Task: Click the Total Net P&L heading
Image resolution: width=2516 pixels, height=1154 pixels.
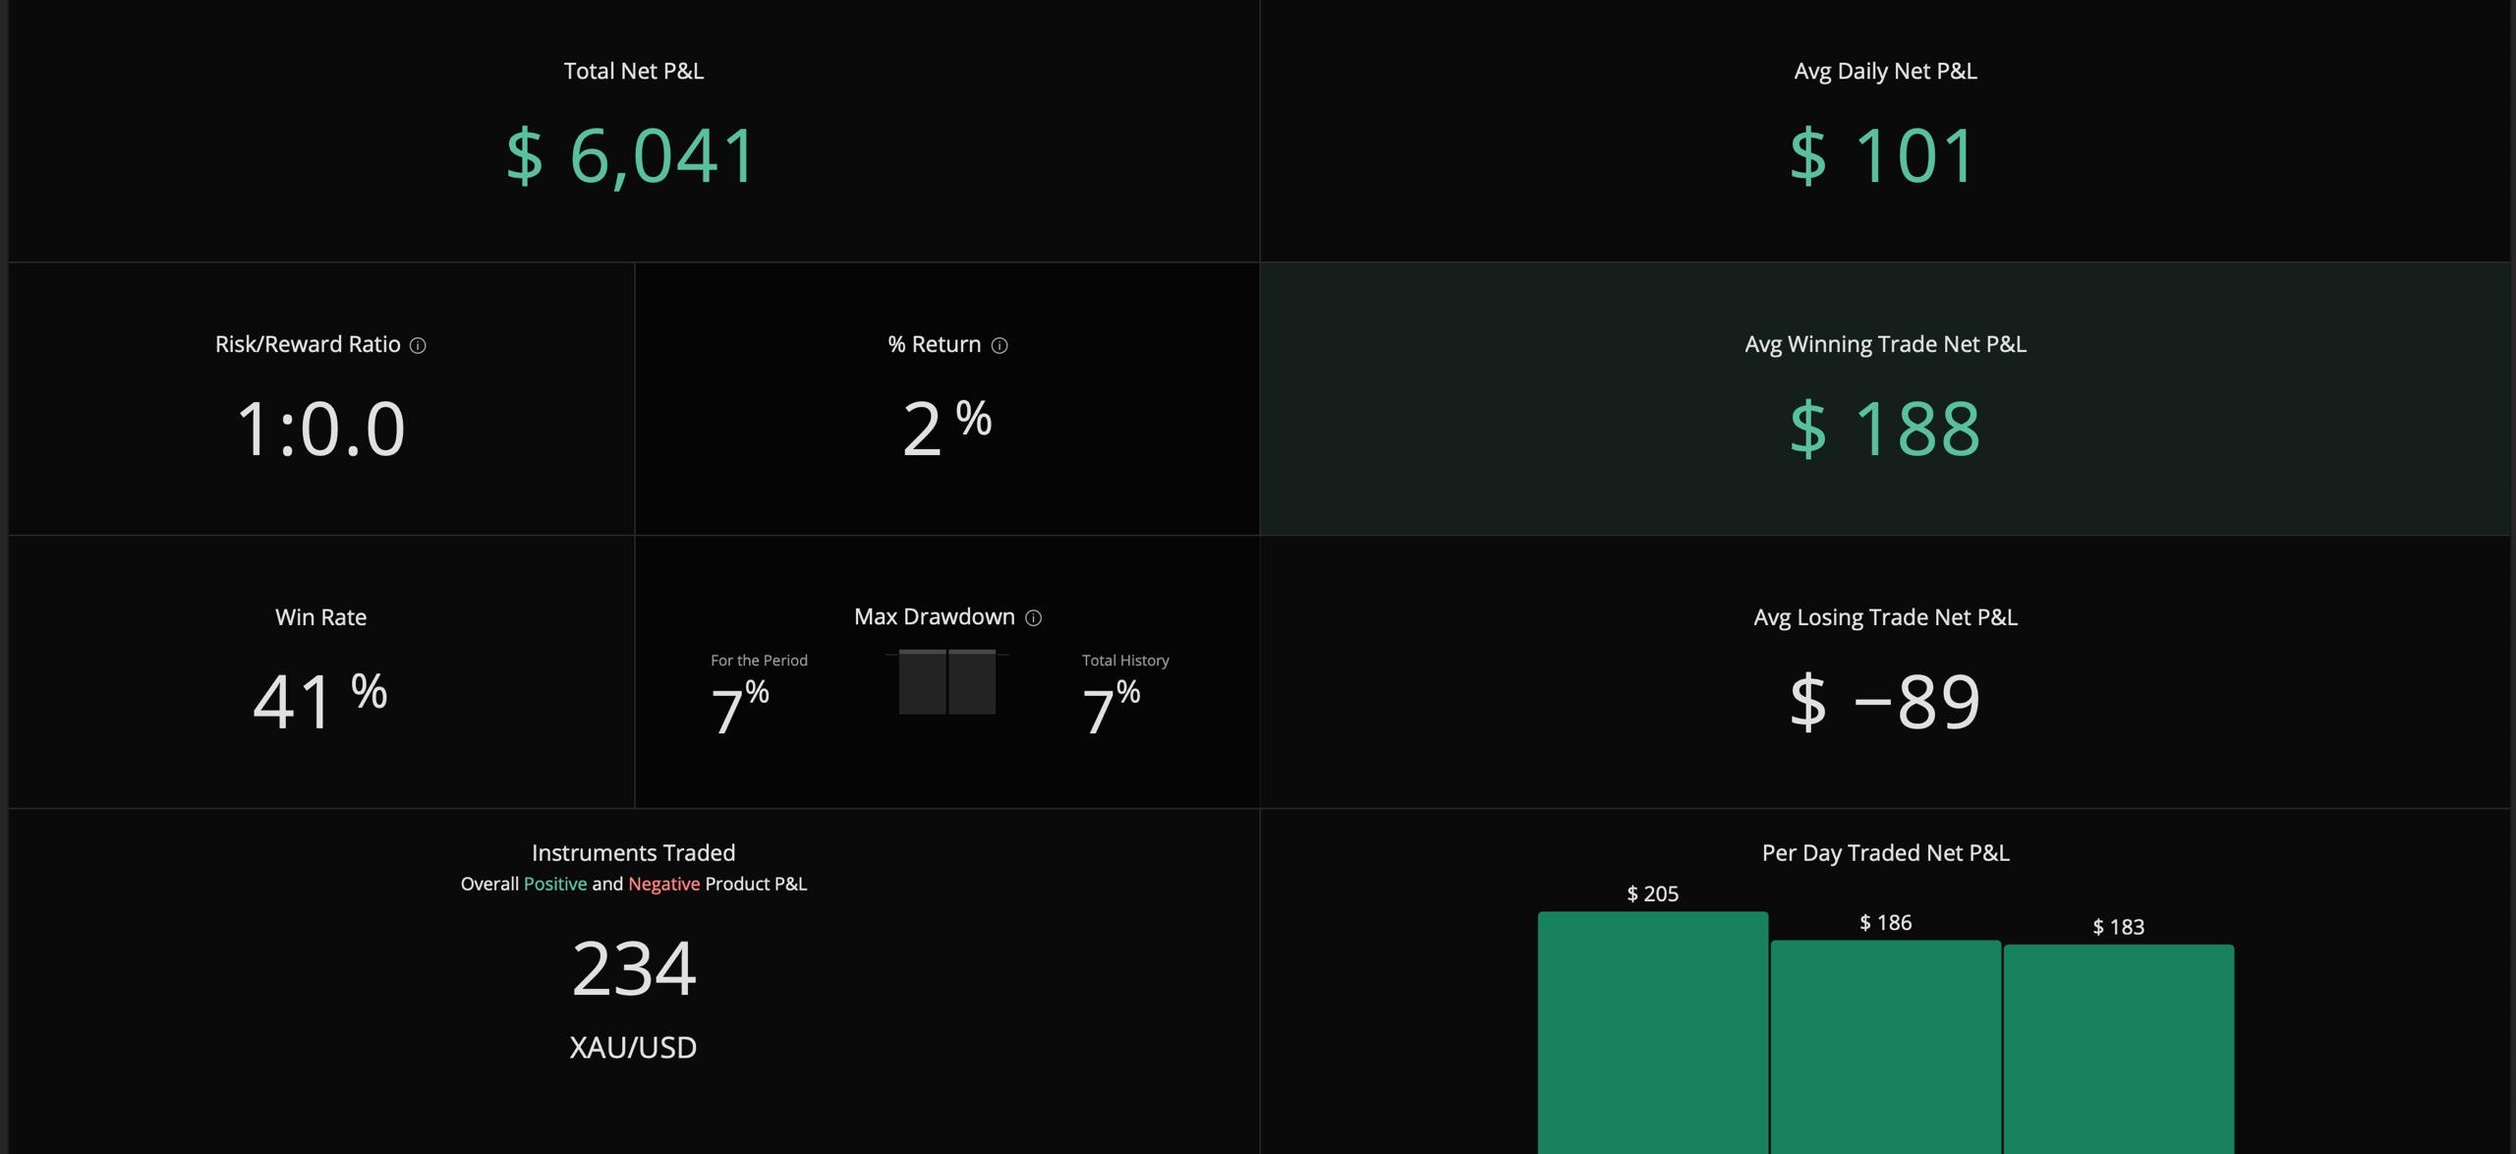Action: point(634,71)
